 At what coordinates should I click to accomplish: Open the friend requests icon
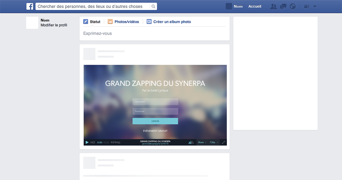pyautogui.click(x=273, y=6)
